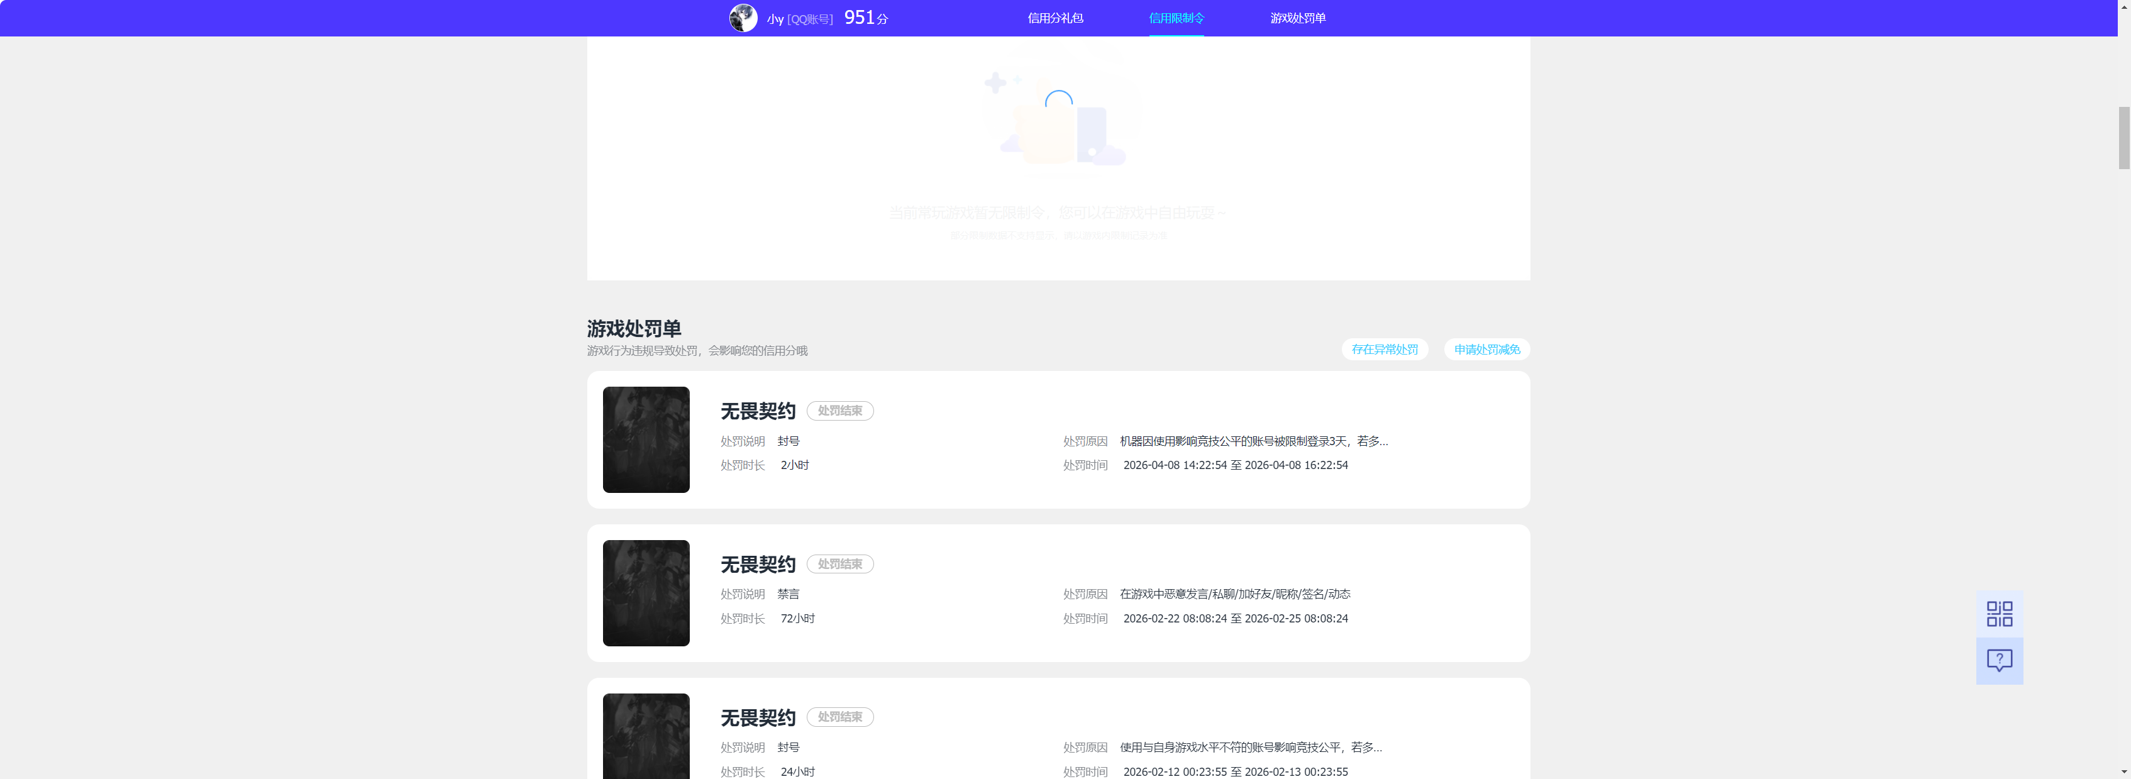Click the 禁言 penalty description value

click(x=787, y=594)
